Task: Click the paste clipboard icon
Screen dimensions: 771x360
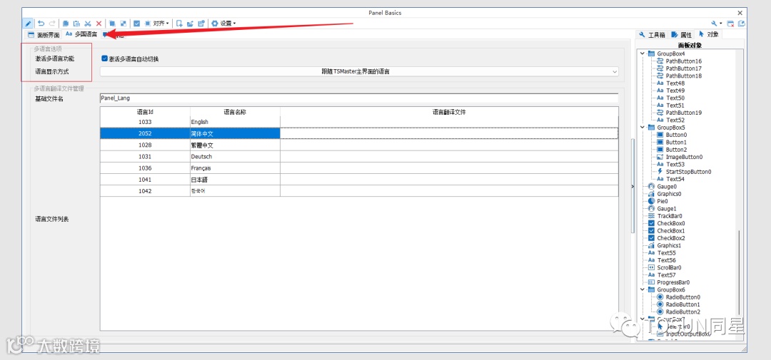Action: tap(76, 23)
